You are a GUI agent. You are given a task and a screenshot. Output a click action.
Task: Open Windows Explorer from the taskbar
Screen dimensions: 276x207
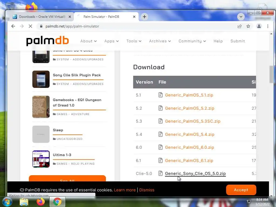[x=24, y=202]
